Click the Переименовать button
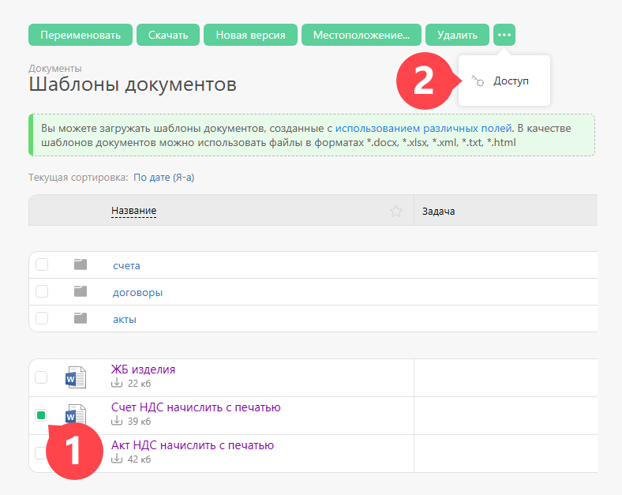 (x=81, y=35)
